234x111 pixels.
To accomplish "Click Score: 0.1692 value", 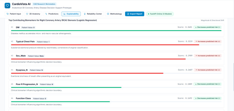I will 185,98.
